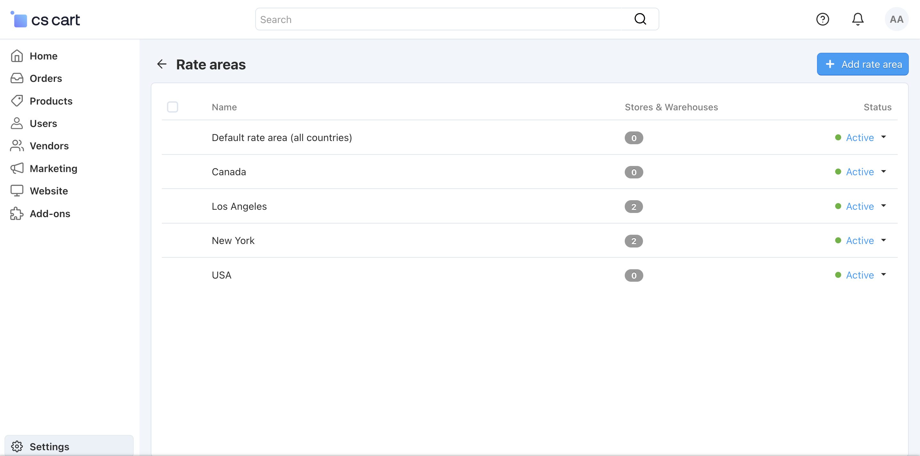Click Active status link for Los Angeles
Image resolution: width=920 pixels, height=456 pixels.
pos(860,206)
